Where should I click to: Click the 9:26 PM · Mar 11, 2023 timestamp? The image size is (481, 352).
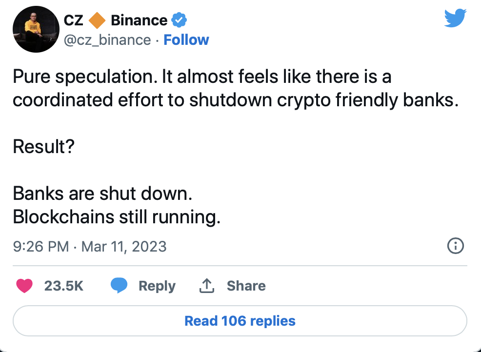coord(90,246)
